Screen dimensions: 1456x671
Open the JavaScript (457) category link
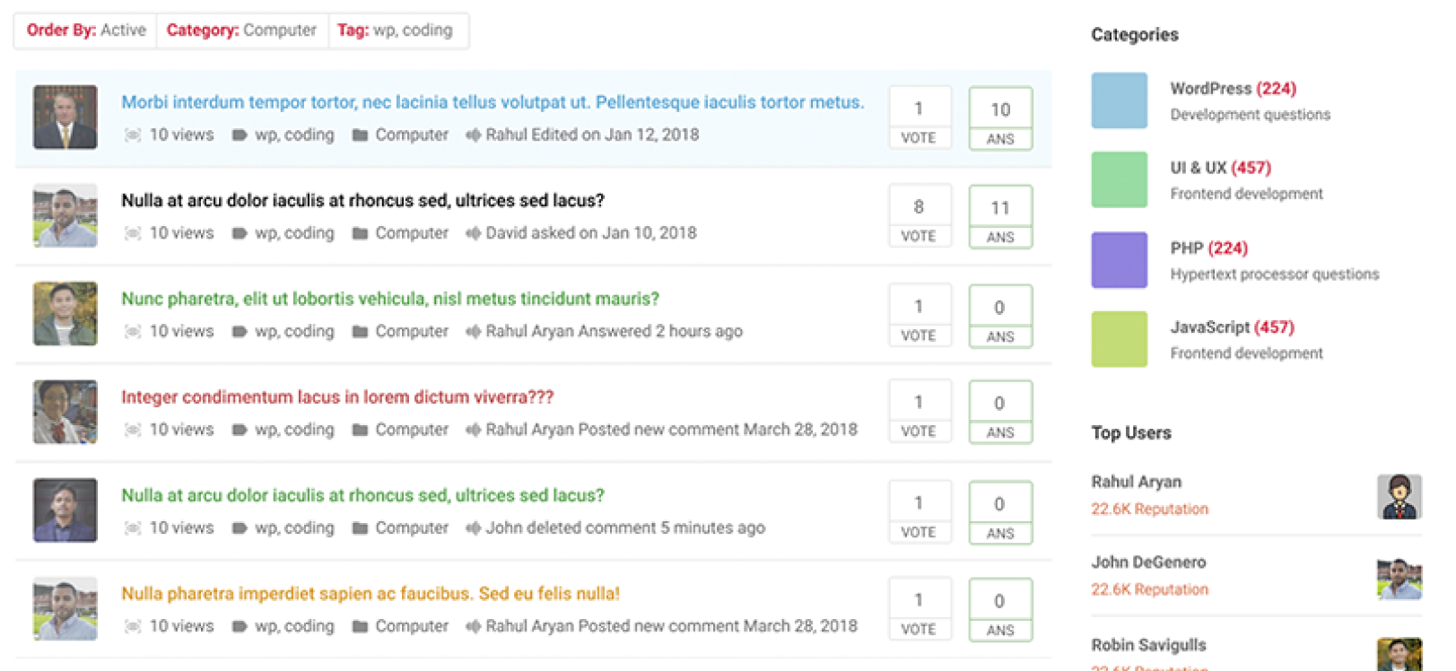(1232, 327)
